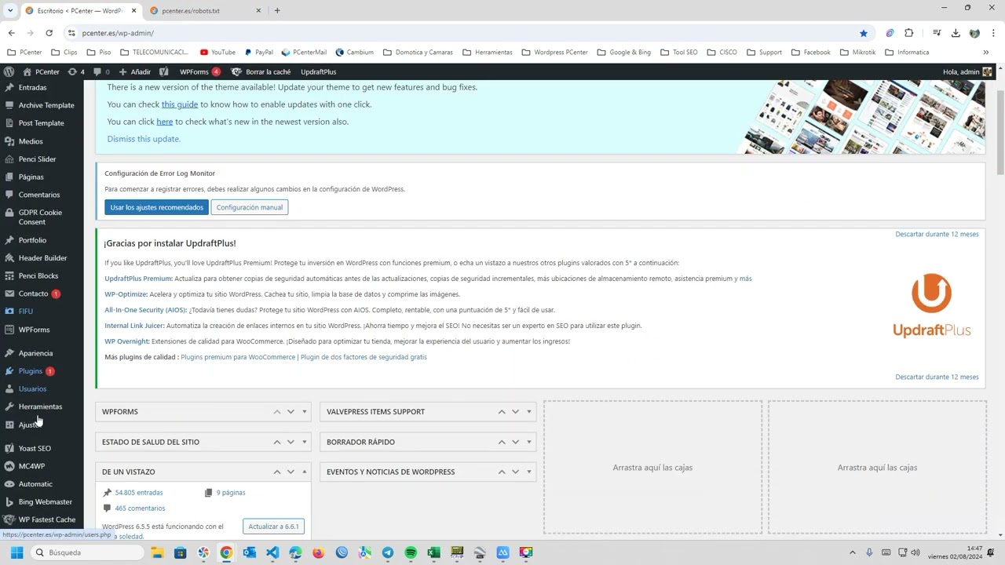This screenshot has height=565, width=1005.
Task: Open Herramientas menu in sidebar
Action: 42,406
